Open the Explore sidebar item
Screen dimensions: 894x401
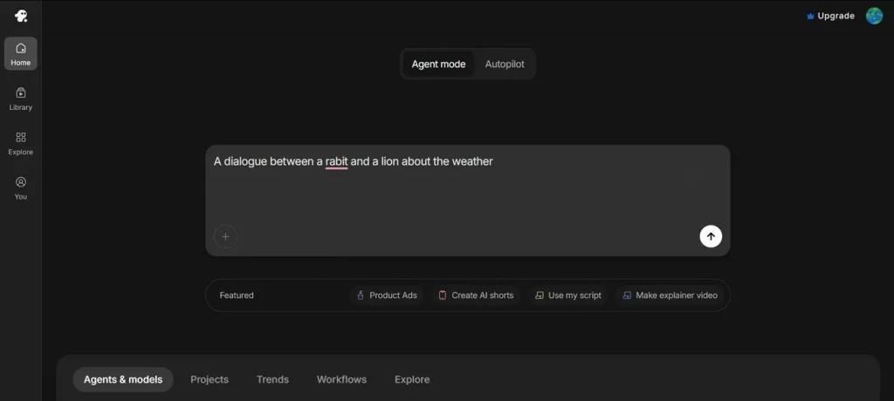(x=21, y=144)
